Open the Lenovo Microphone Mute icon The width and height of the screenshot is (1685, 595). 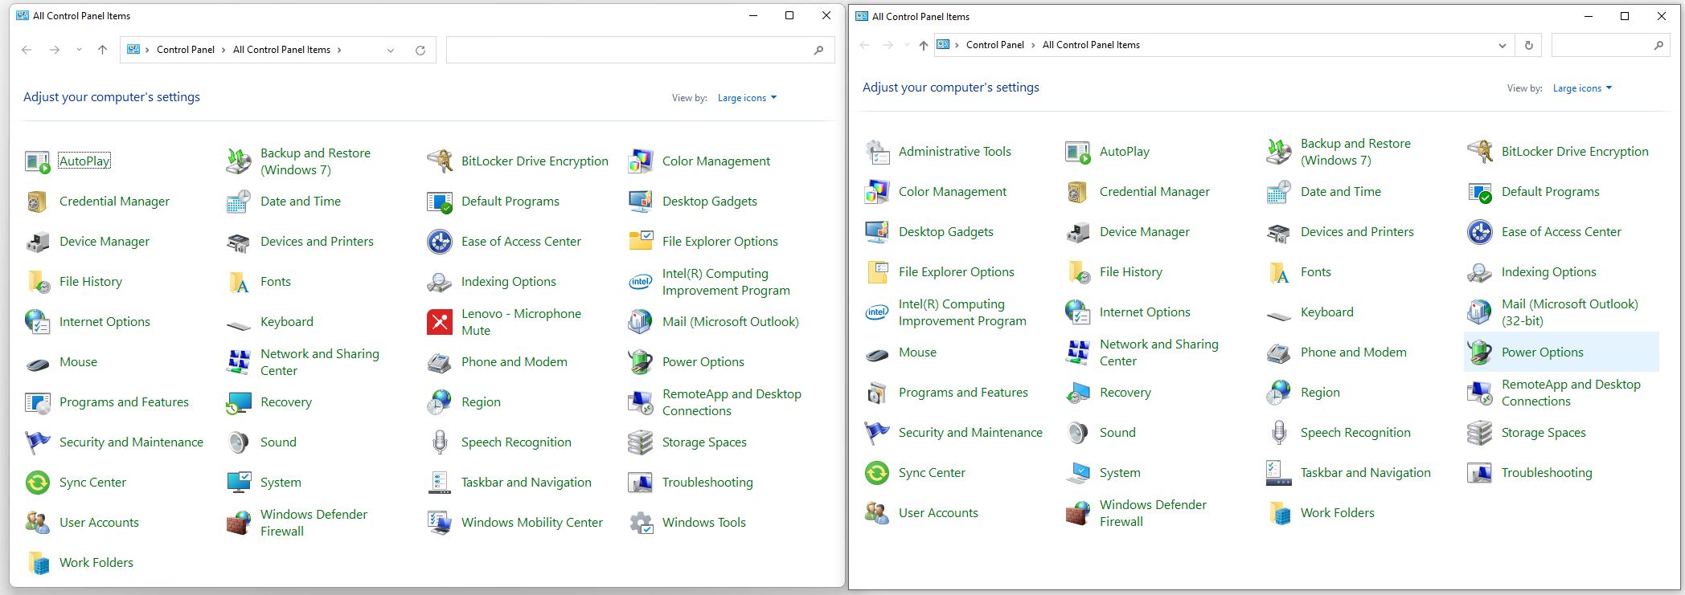(440, 322)
